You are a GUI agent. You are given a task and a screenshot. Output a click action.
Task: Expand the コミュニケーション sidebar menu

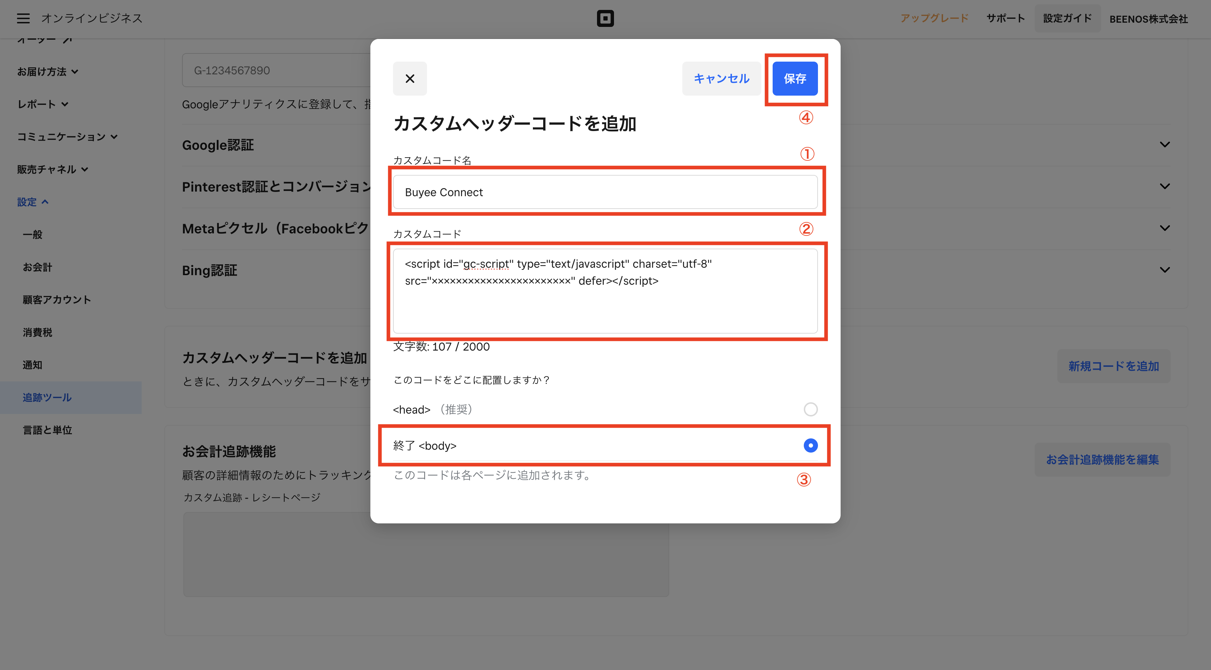(x=67, y=136)
